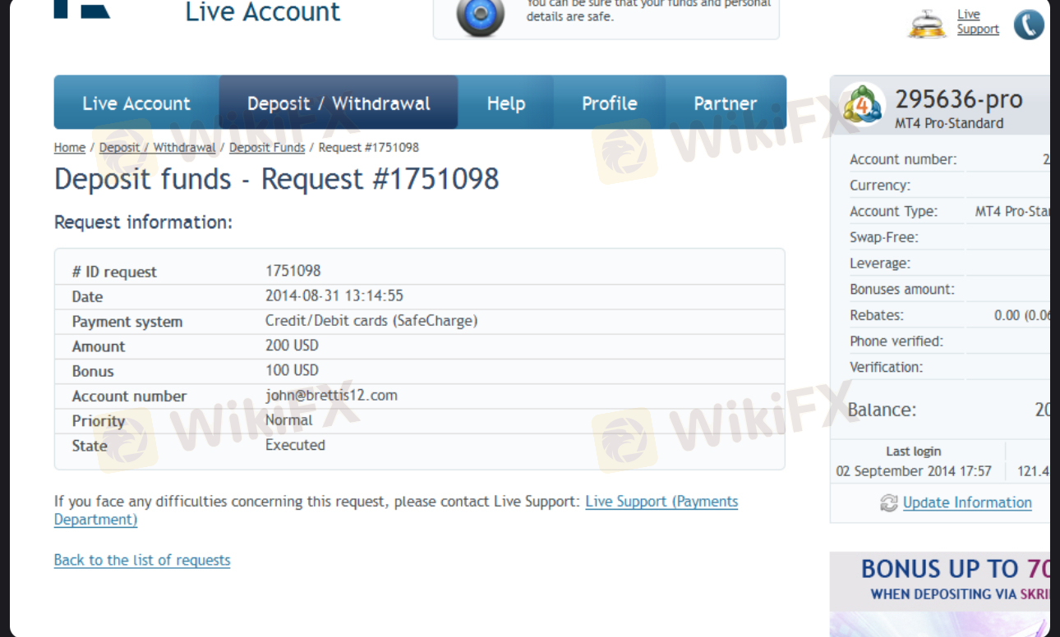
Task: Click the Balance: label in the sidebar
Action: (882, 410)
